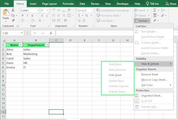Click the Cut scissors icon
This screenshot has height=120, width=178.
(x=13, y=10)
